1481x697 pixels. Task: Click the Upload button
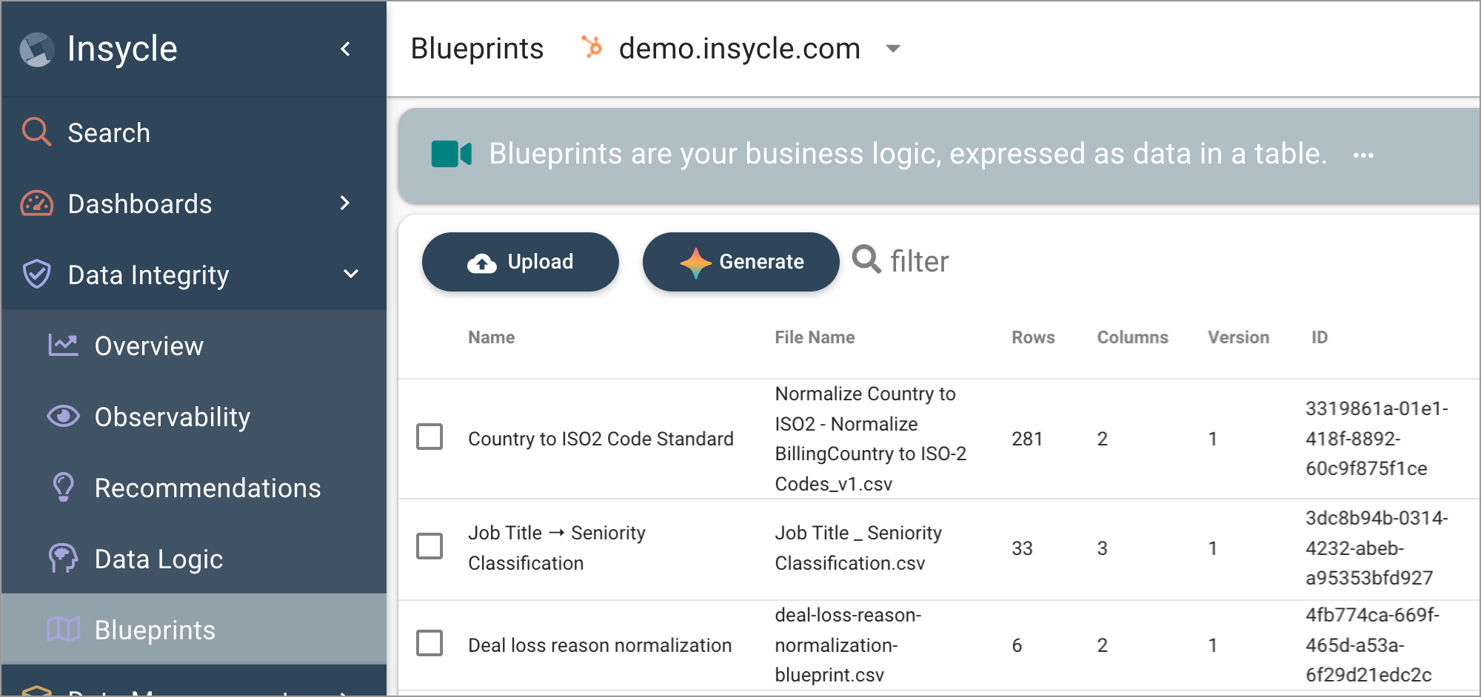521,262
